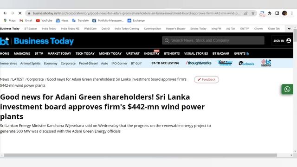Select the Auto section link
The image size is (297, 167).
pos(104,64)
